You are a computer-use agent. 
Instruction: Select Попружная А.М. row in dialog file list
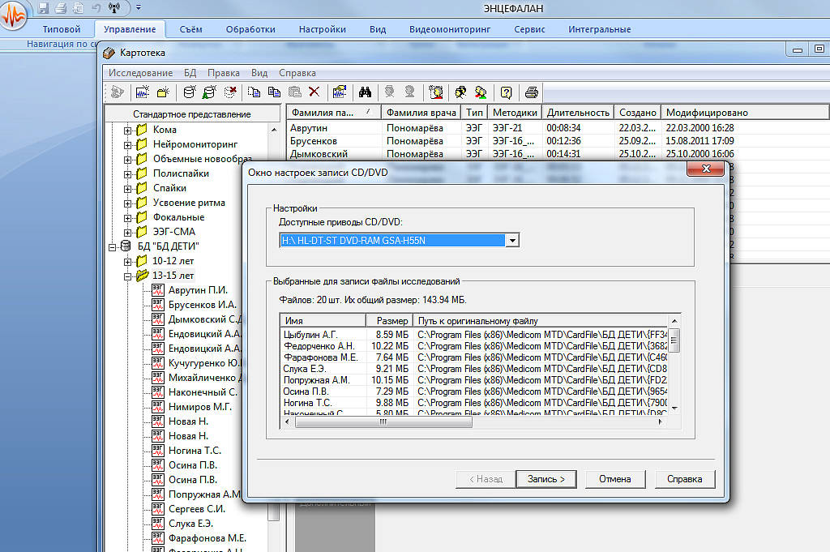[x=473, y=380]
